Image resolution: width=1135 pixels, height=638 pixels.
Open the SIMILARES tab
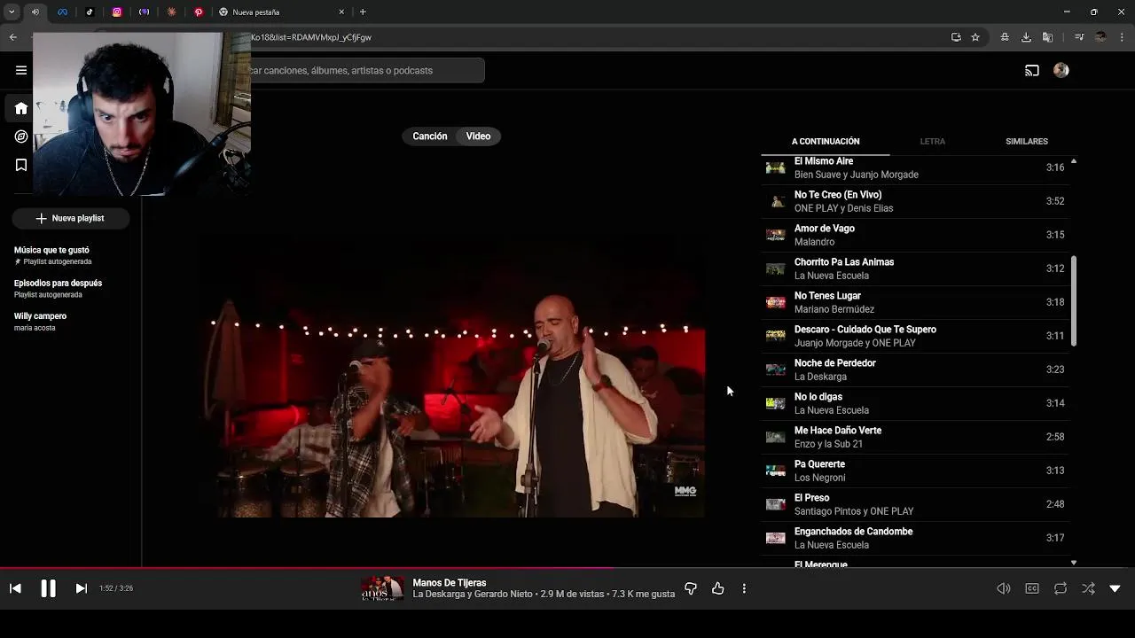pos(1027,141)
